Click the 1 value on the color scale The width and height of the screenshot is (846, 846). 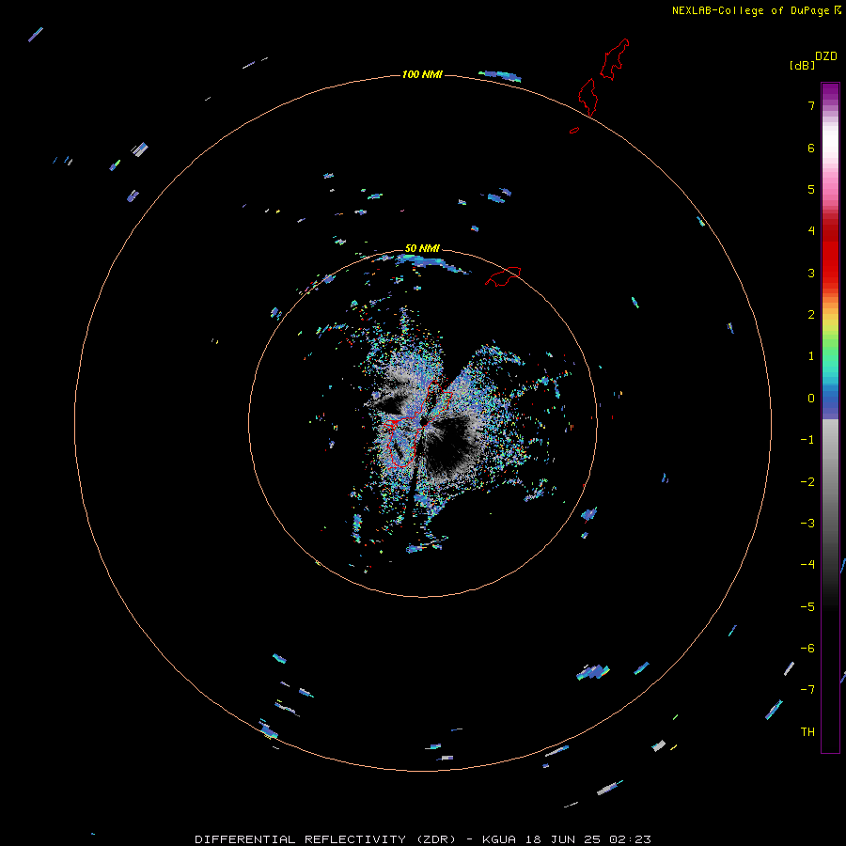click(811, 356)
